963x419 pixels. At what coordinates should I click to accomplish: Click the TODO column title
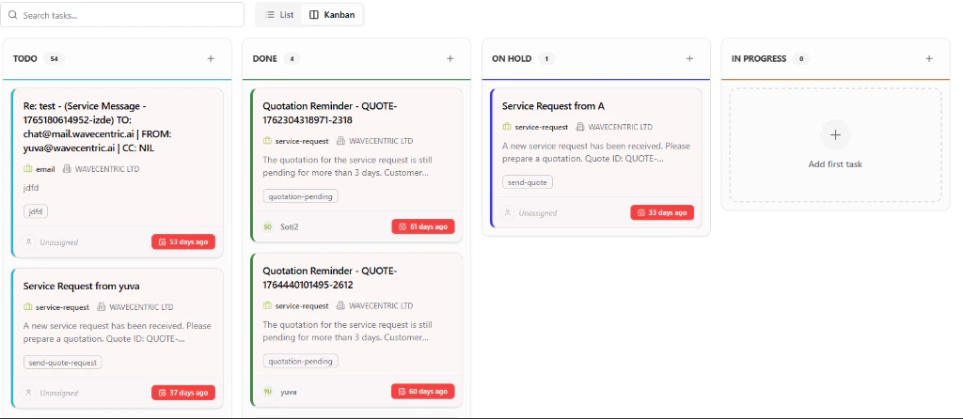[25, 59]
